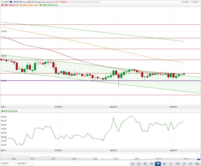Screen dimensions: 201x166
Task: Switch chart to 6M range
Action: pos(164,164)
